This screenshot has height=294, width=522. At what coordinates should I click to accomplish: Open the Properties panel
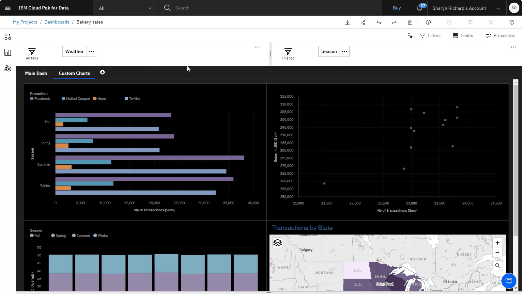pyautogui.click(x=500, y=35)
